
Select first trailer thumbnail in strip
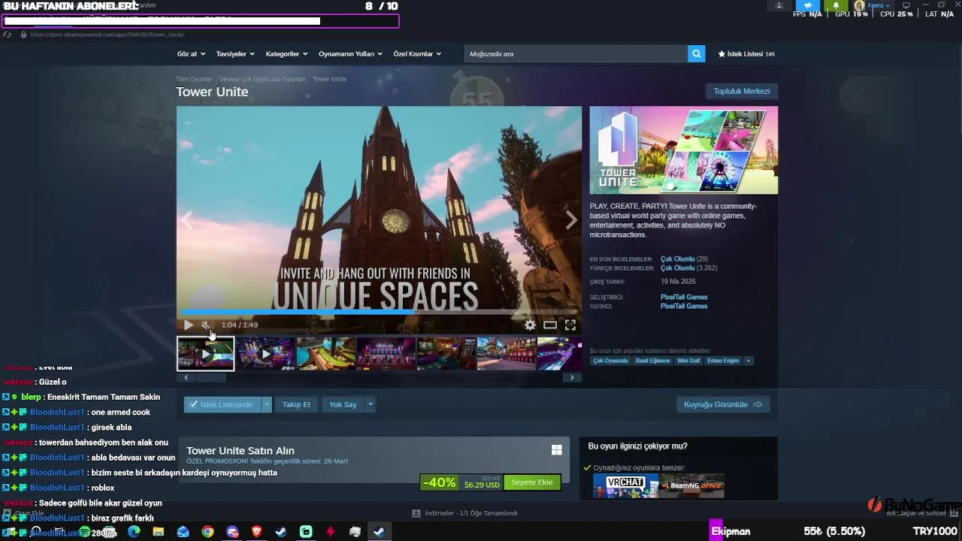tap(205, 353)
